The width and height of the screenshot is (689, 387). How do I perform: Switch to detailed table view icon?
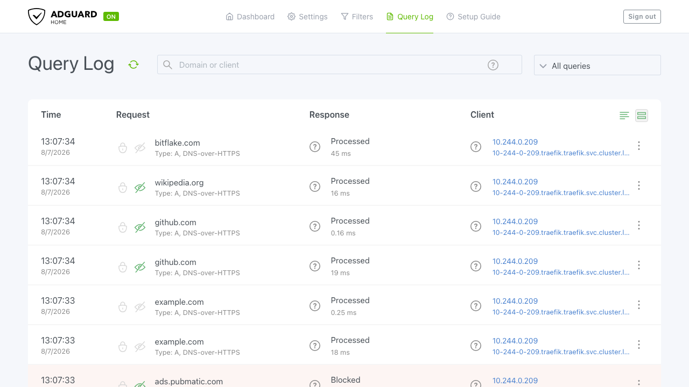click(642, 115)
